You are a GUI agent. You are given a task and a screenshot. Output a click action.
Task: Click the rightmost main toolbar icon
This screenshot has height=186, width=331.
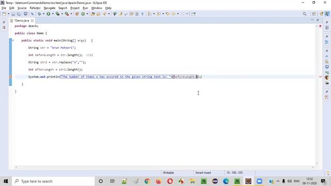coord(193,14)
